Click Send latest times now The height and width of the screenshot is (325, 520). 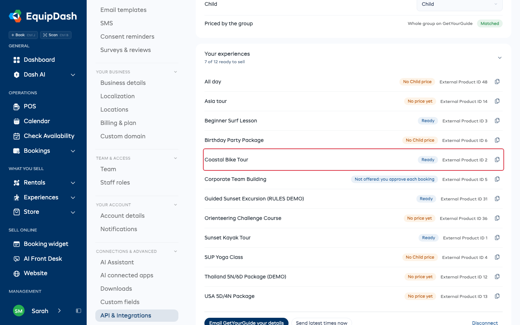[x=321, y=322]
